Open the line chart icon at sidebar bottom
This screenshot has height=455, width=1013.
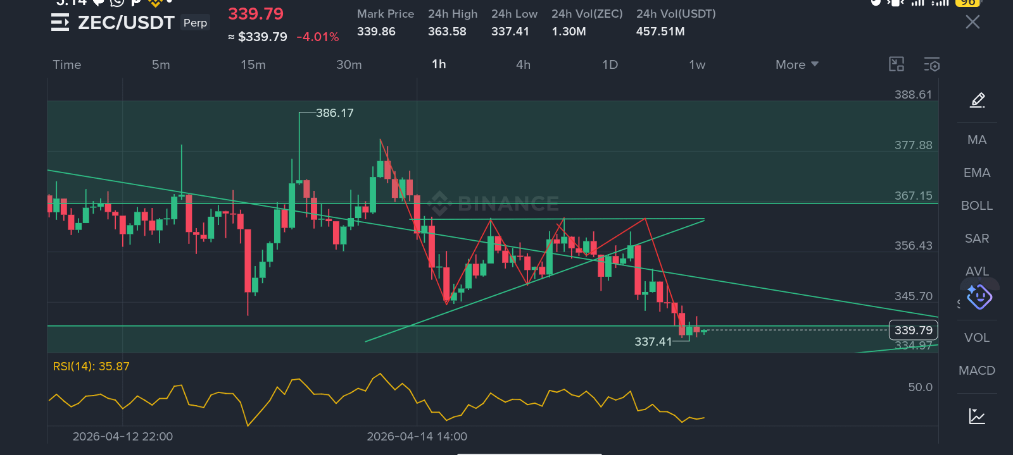point(977,416)
